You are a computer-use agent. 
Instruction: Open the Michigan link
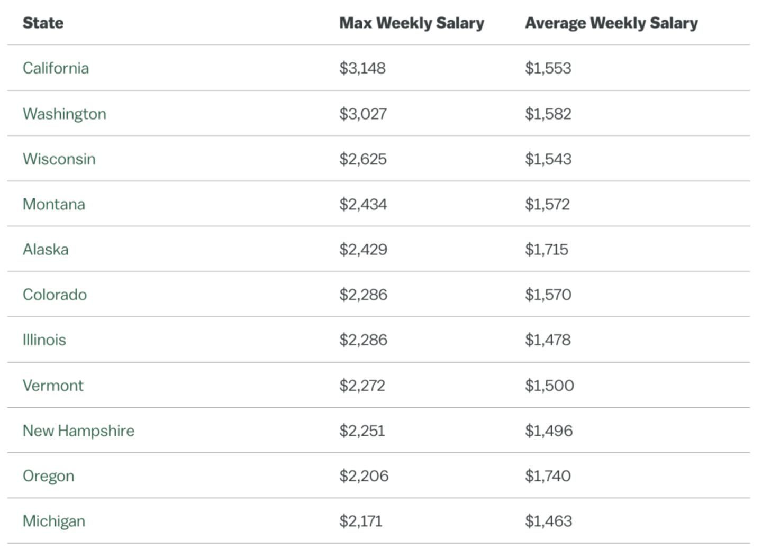click(53, 521)
